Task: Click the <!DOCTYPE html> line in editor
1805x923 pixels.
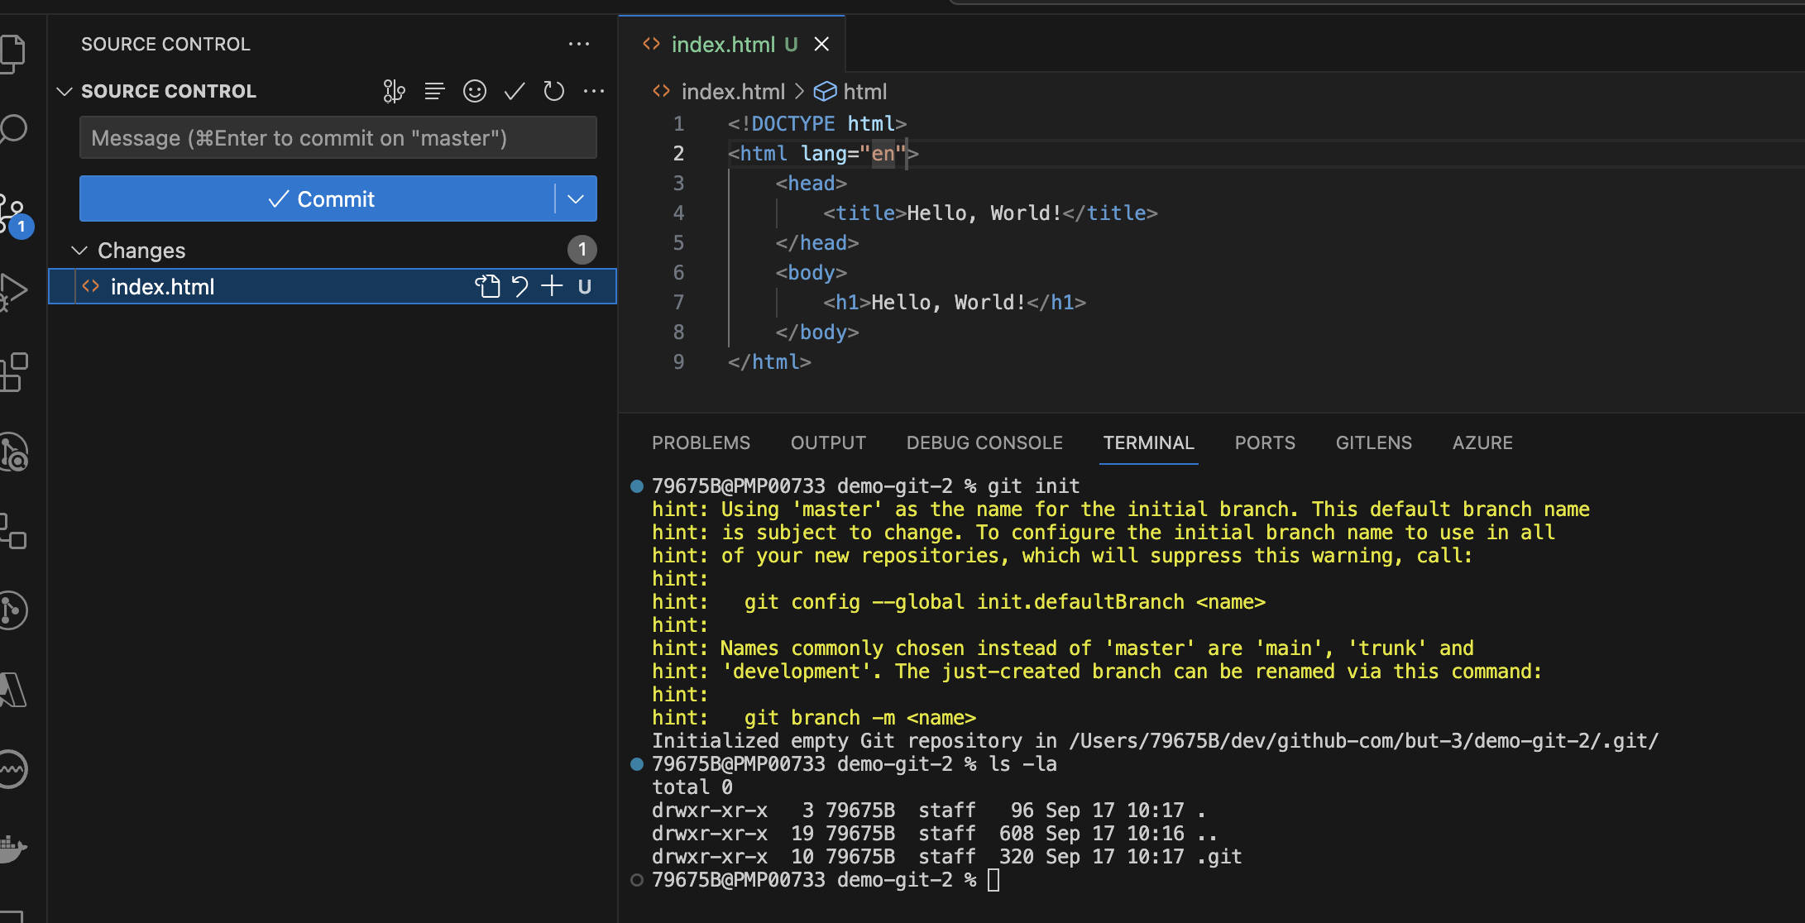Action: [817, 124]
